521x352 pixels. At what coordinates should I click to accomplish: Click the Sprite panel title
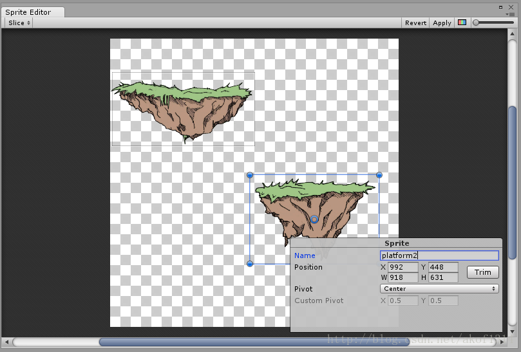[x=397, y=243]
